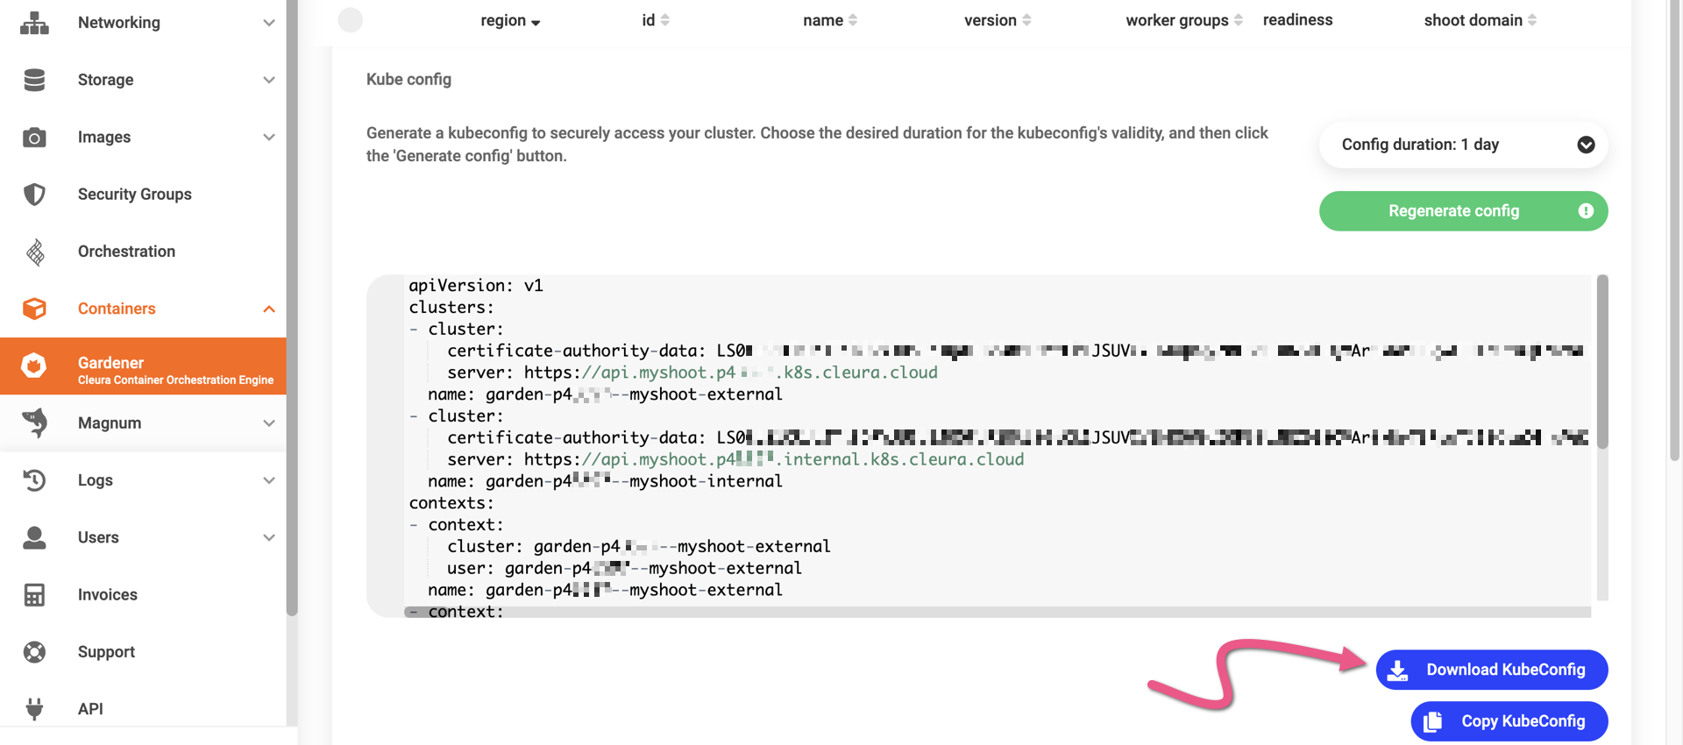
Task: Click the Copy KubeConfig button
Action: (x=1509, y=721)
